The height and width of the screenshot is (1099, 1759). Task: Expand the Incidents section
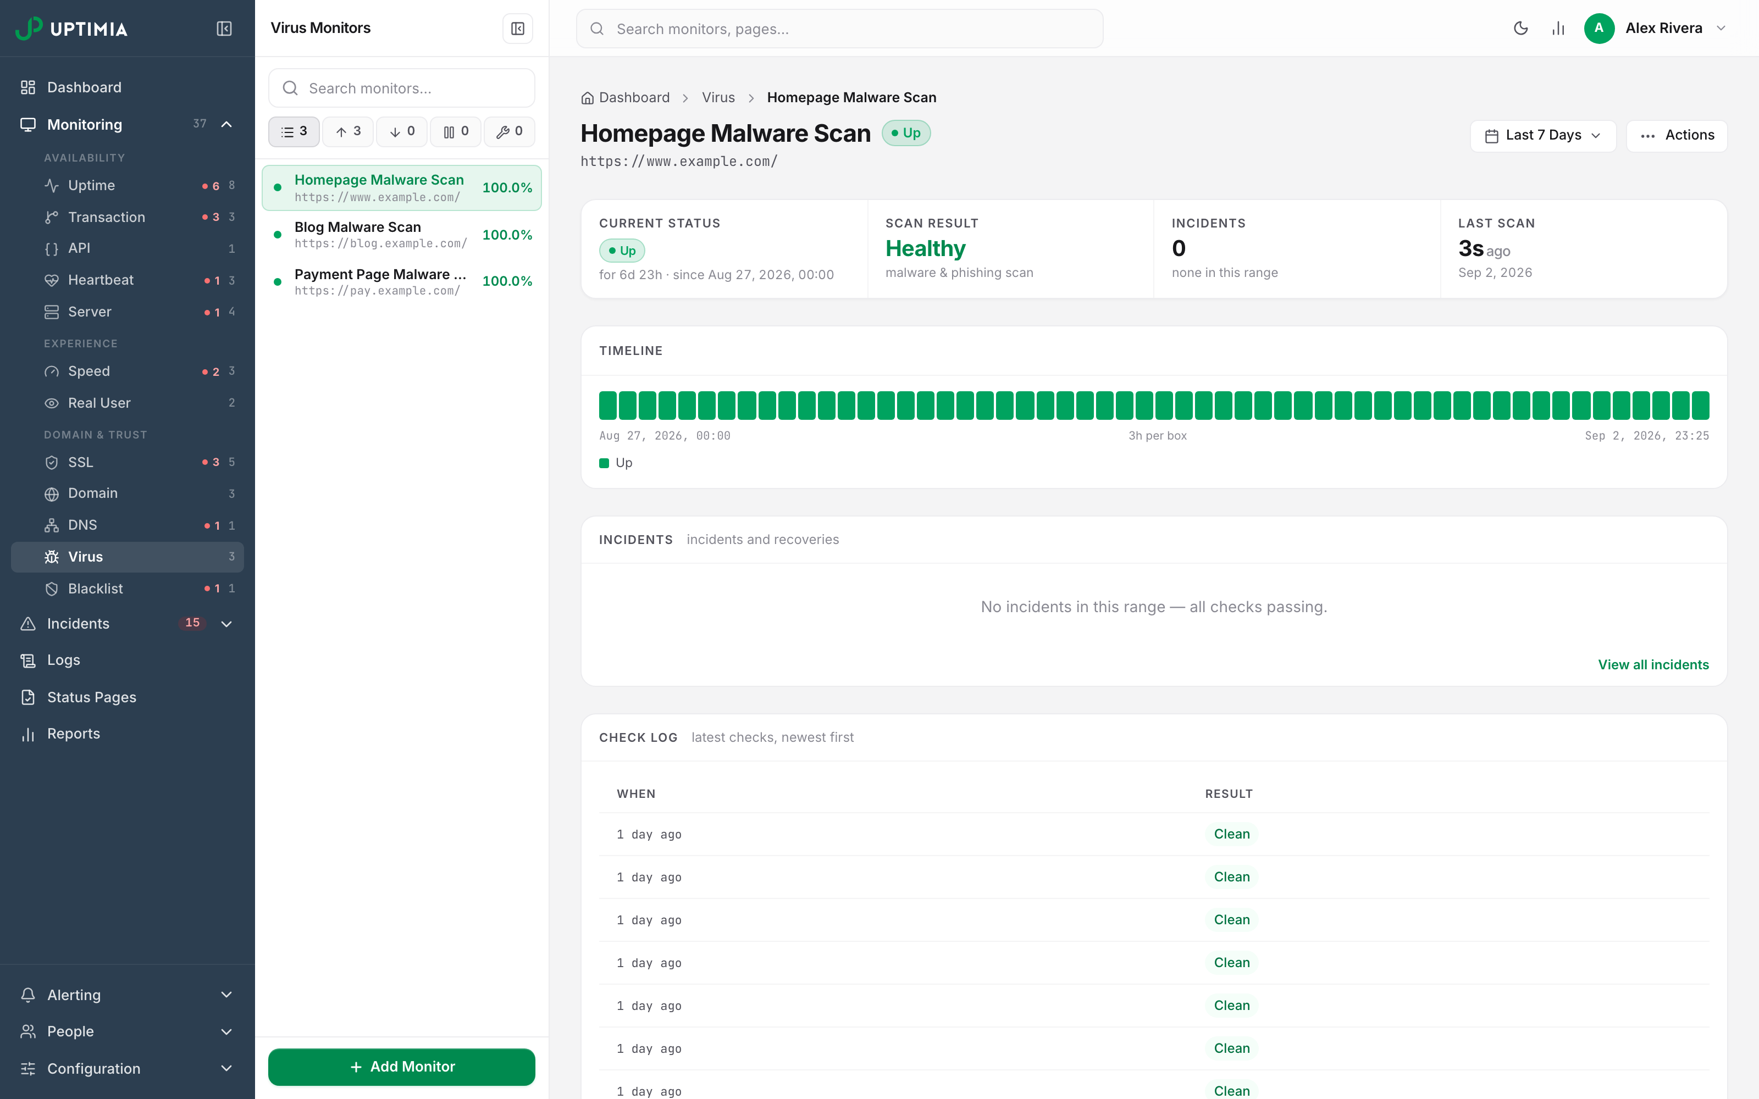tap(227, 624)
